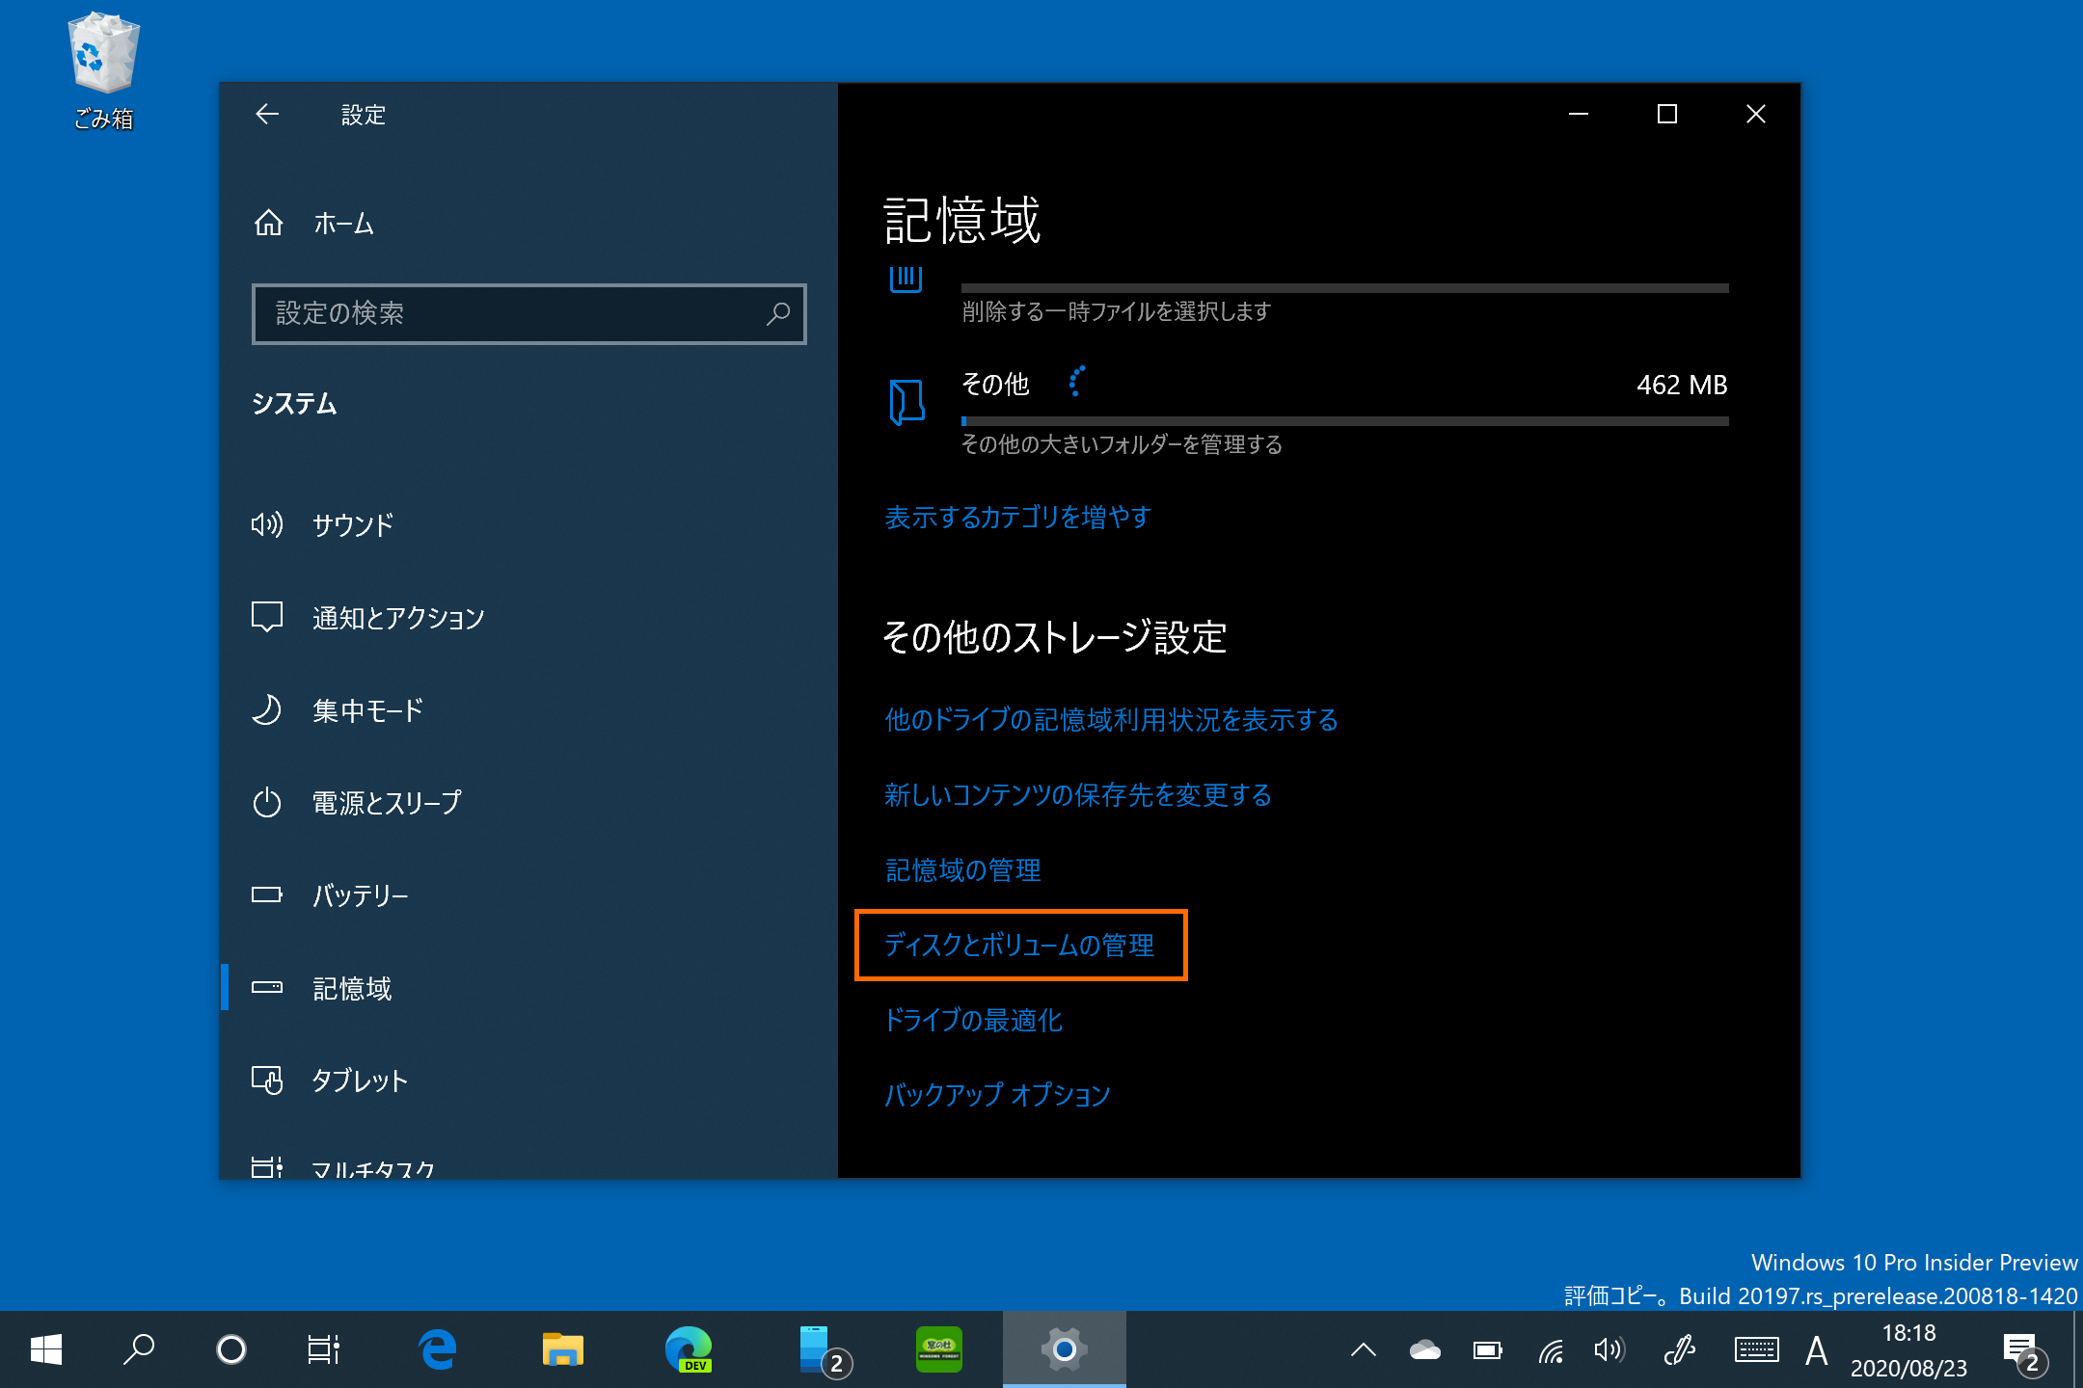Click the Cortana icon on the taskbar
2083x1388 pixels.
coord(230,1348)
